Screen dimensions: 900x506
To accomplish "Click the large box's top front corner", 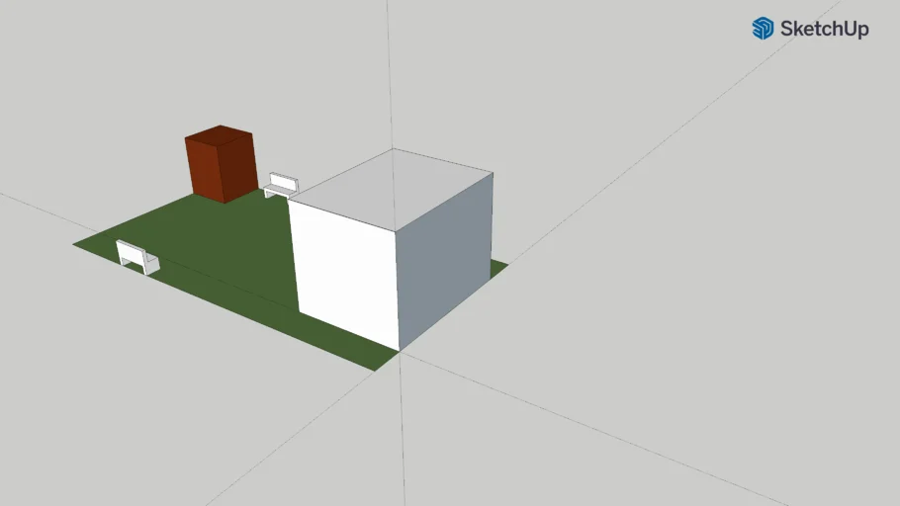I will (x=396, y=232).
